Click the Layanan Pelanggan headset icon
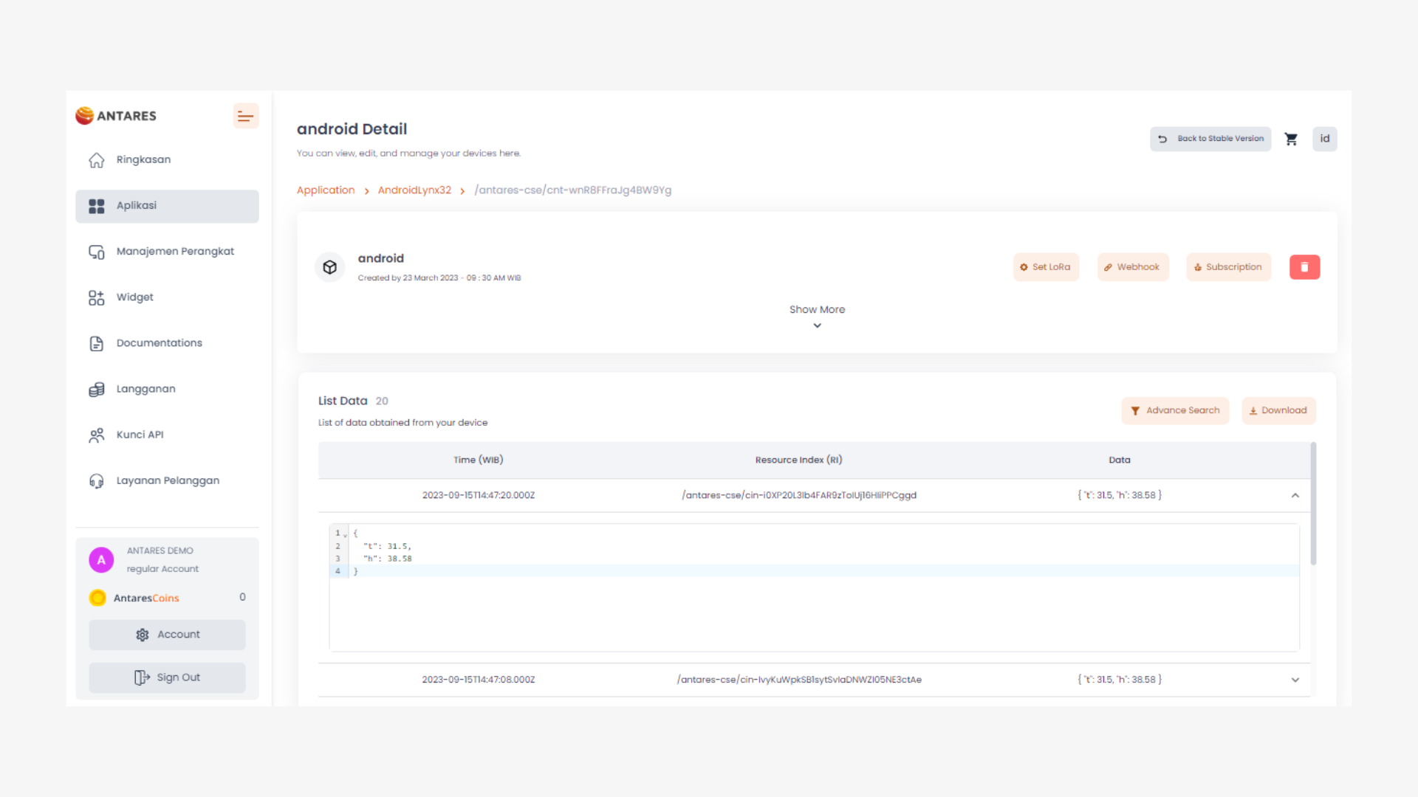The width and height of the screenshot is (1418, 797). click(x=97, y=480)
